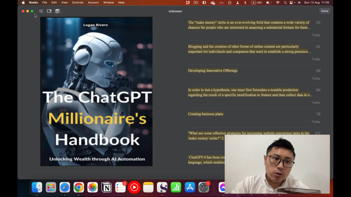This screenshot has height=197, width=351.
Task: Launch Safari from the Dock
Action: 65,187
